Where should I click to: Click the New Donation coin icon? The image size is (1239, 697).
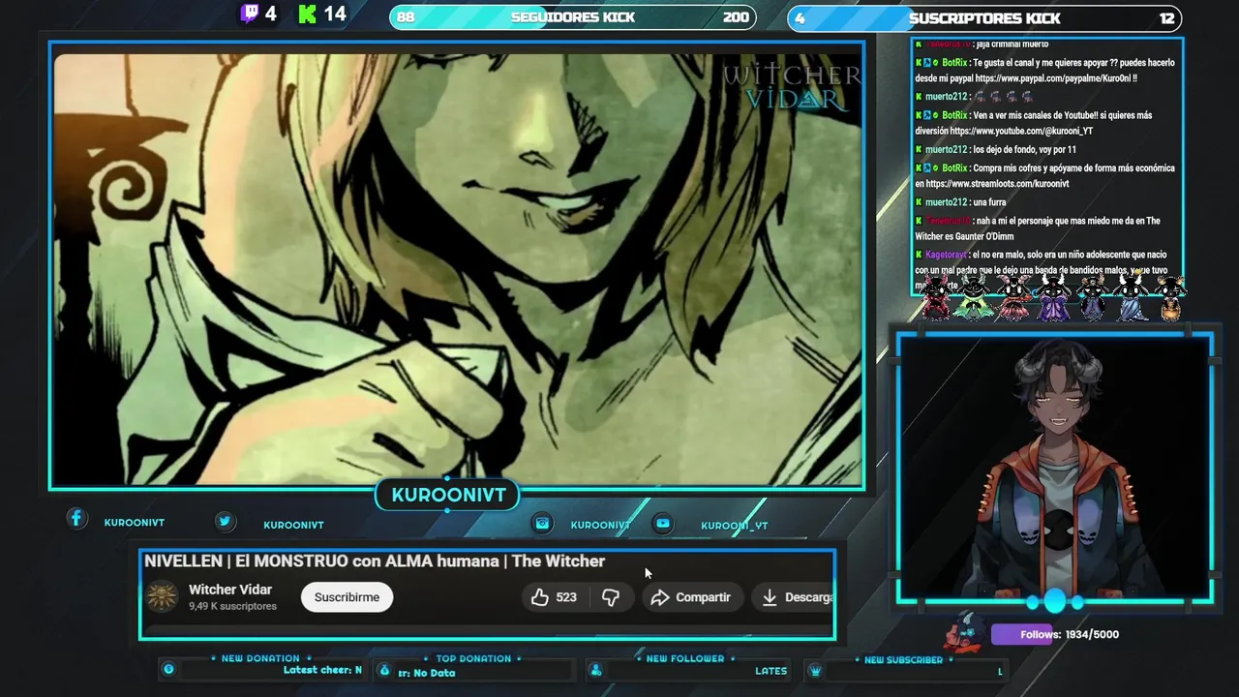coord(168,669)
